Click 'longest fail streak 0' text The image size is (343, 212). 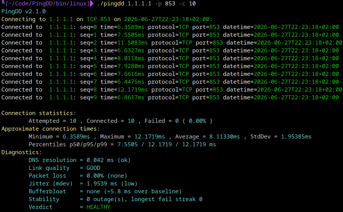click(167, 199)
